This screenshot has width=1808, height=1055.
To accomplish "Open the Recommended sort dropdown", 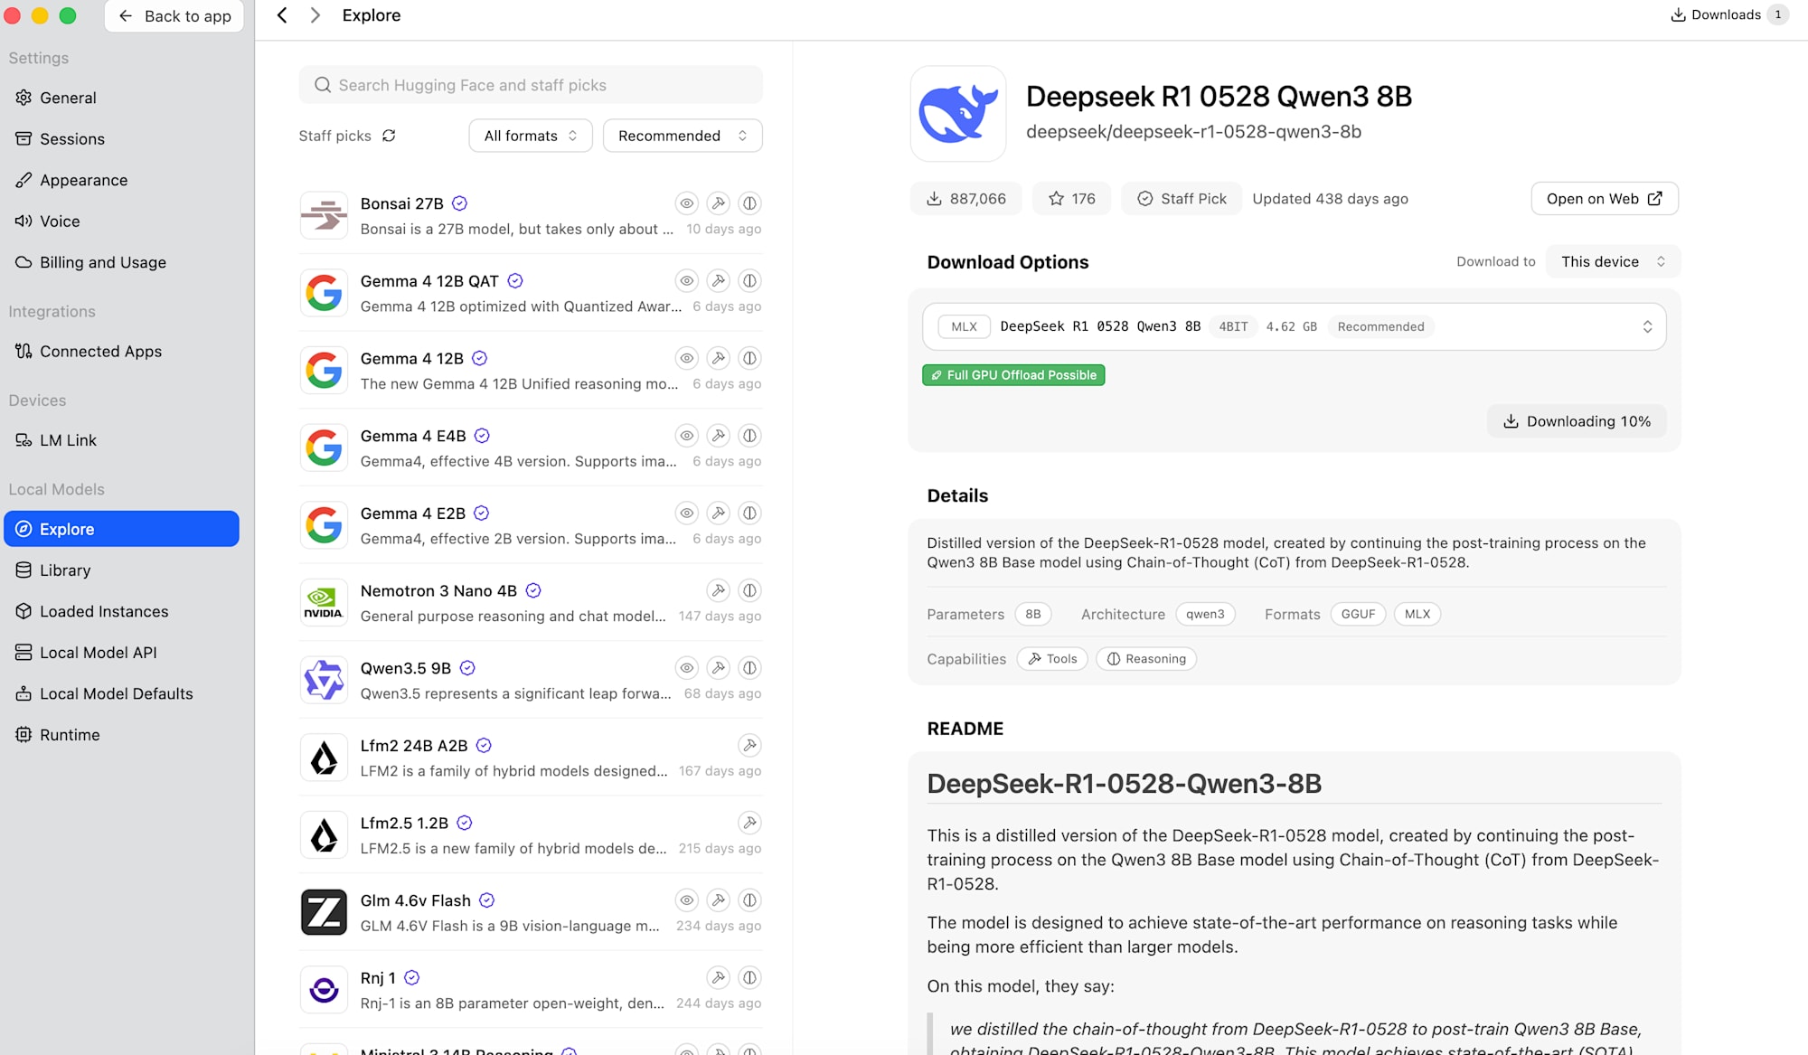I will (683, 136).
